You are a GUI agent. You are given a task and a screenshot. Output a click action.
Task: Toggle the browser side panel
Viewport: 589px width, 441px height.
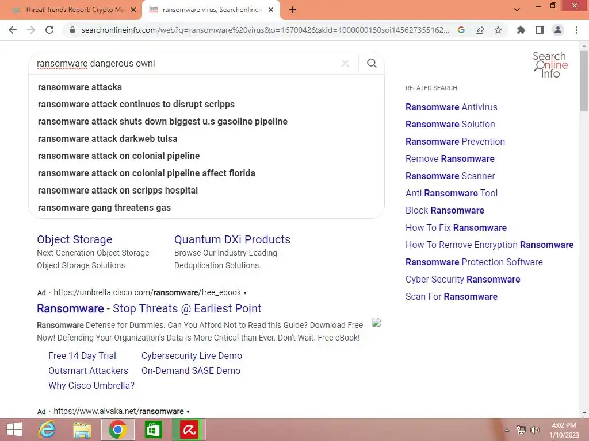click(540, 30)
